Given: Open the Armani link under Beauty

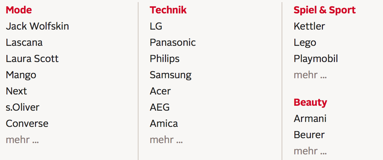Looking at the screenshot, I should (x=310, y=119).
